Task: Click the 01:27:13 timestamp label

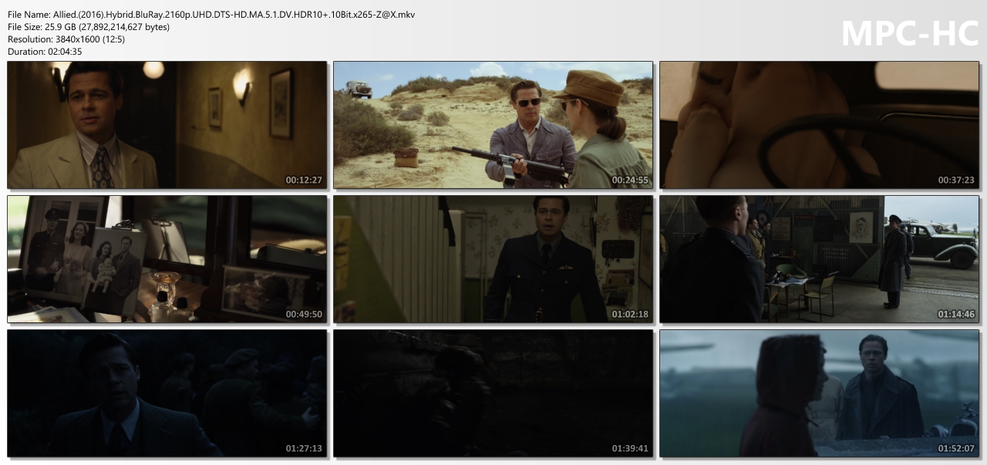Action: [304, 448]
